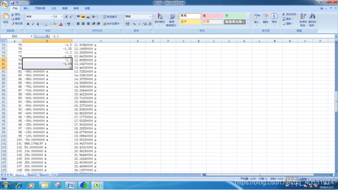Viewport: 338px width, 190px height.
Task: Select the Bad (差) cell style
Action: pos(212,16)
